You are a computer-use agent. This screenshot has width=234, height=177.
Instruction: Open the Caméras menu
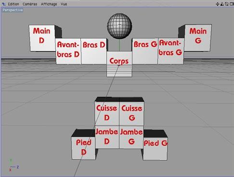[x=30, y=4]
